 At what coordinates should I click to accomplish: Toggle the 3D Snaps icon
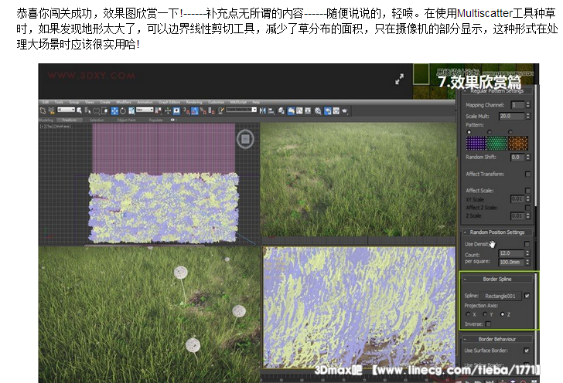pos(186,110)
